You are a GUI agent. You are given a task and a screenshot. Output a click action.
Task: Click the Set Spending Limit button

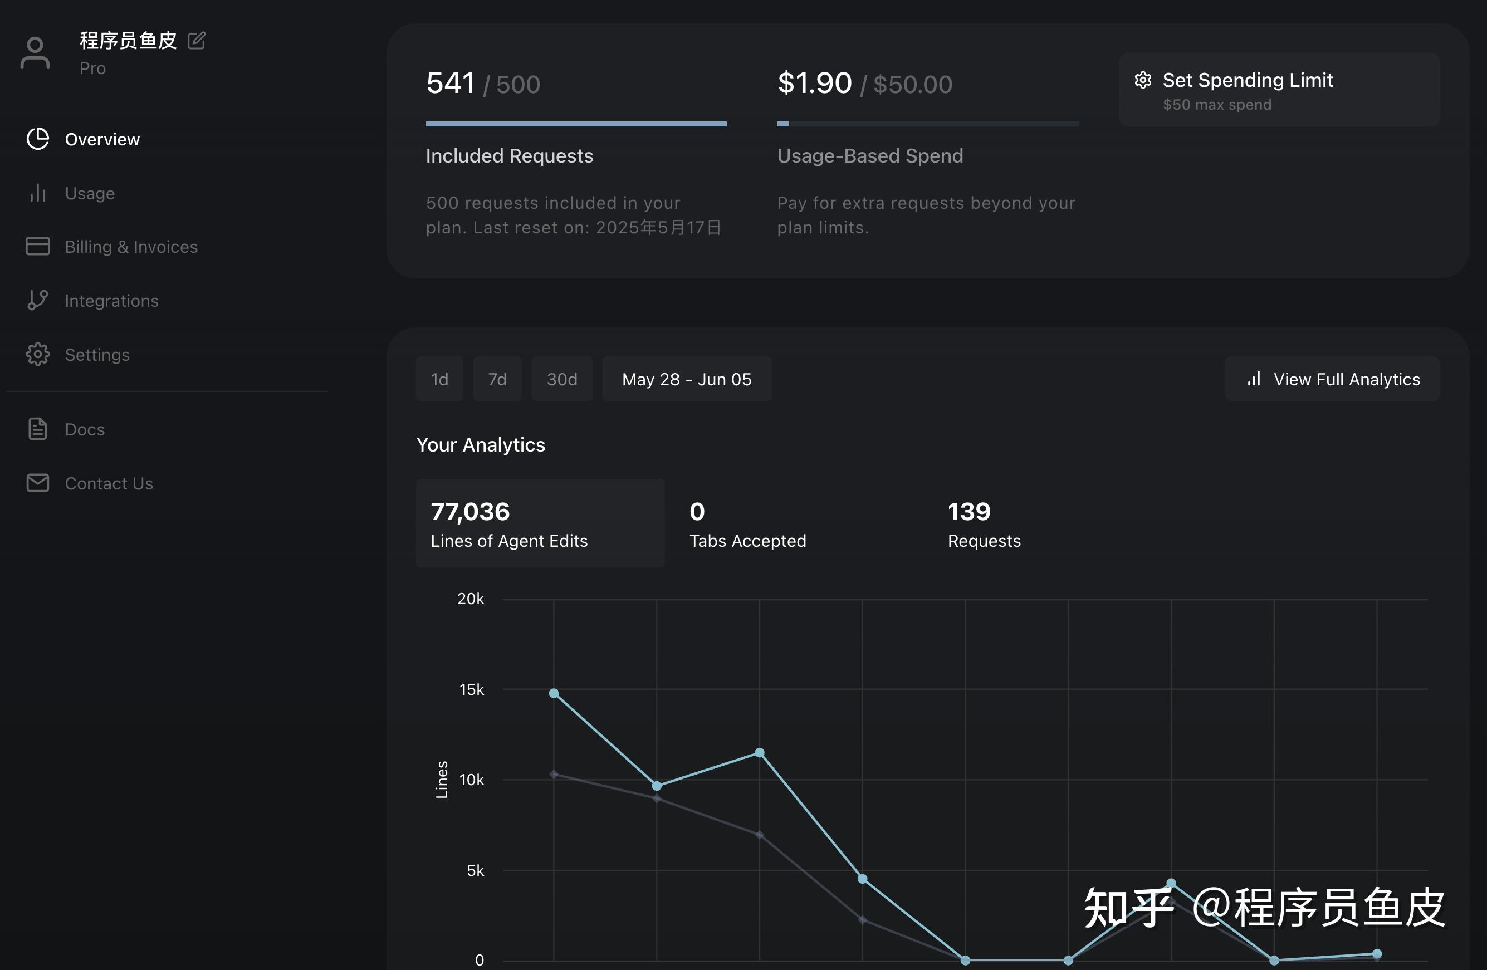coord(1278,90)
